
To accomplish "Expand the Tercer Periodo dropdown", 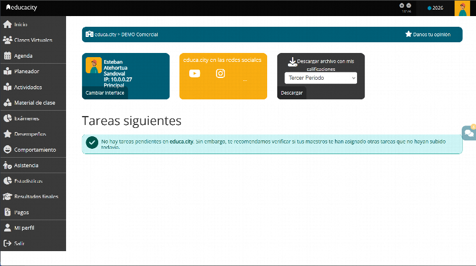I will (321, 78).
